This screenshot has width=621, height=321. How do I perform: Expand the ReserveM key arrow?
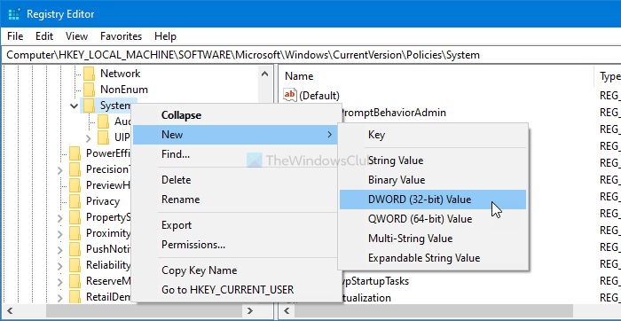pos(59,282)
